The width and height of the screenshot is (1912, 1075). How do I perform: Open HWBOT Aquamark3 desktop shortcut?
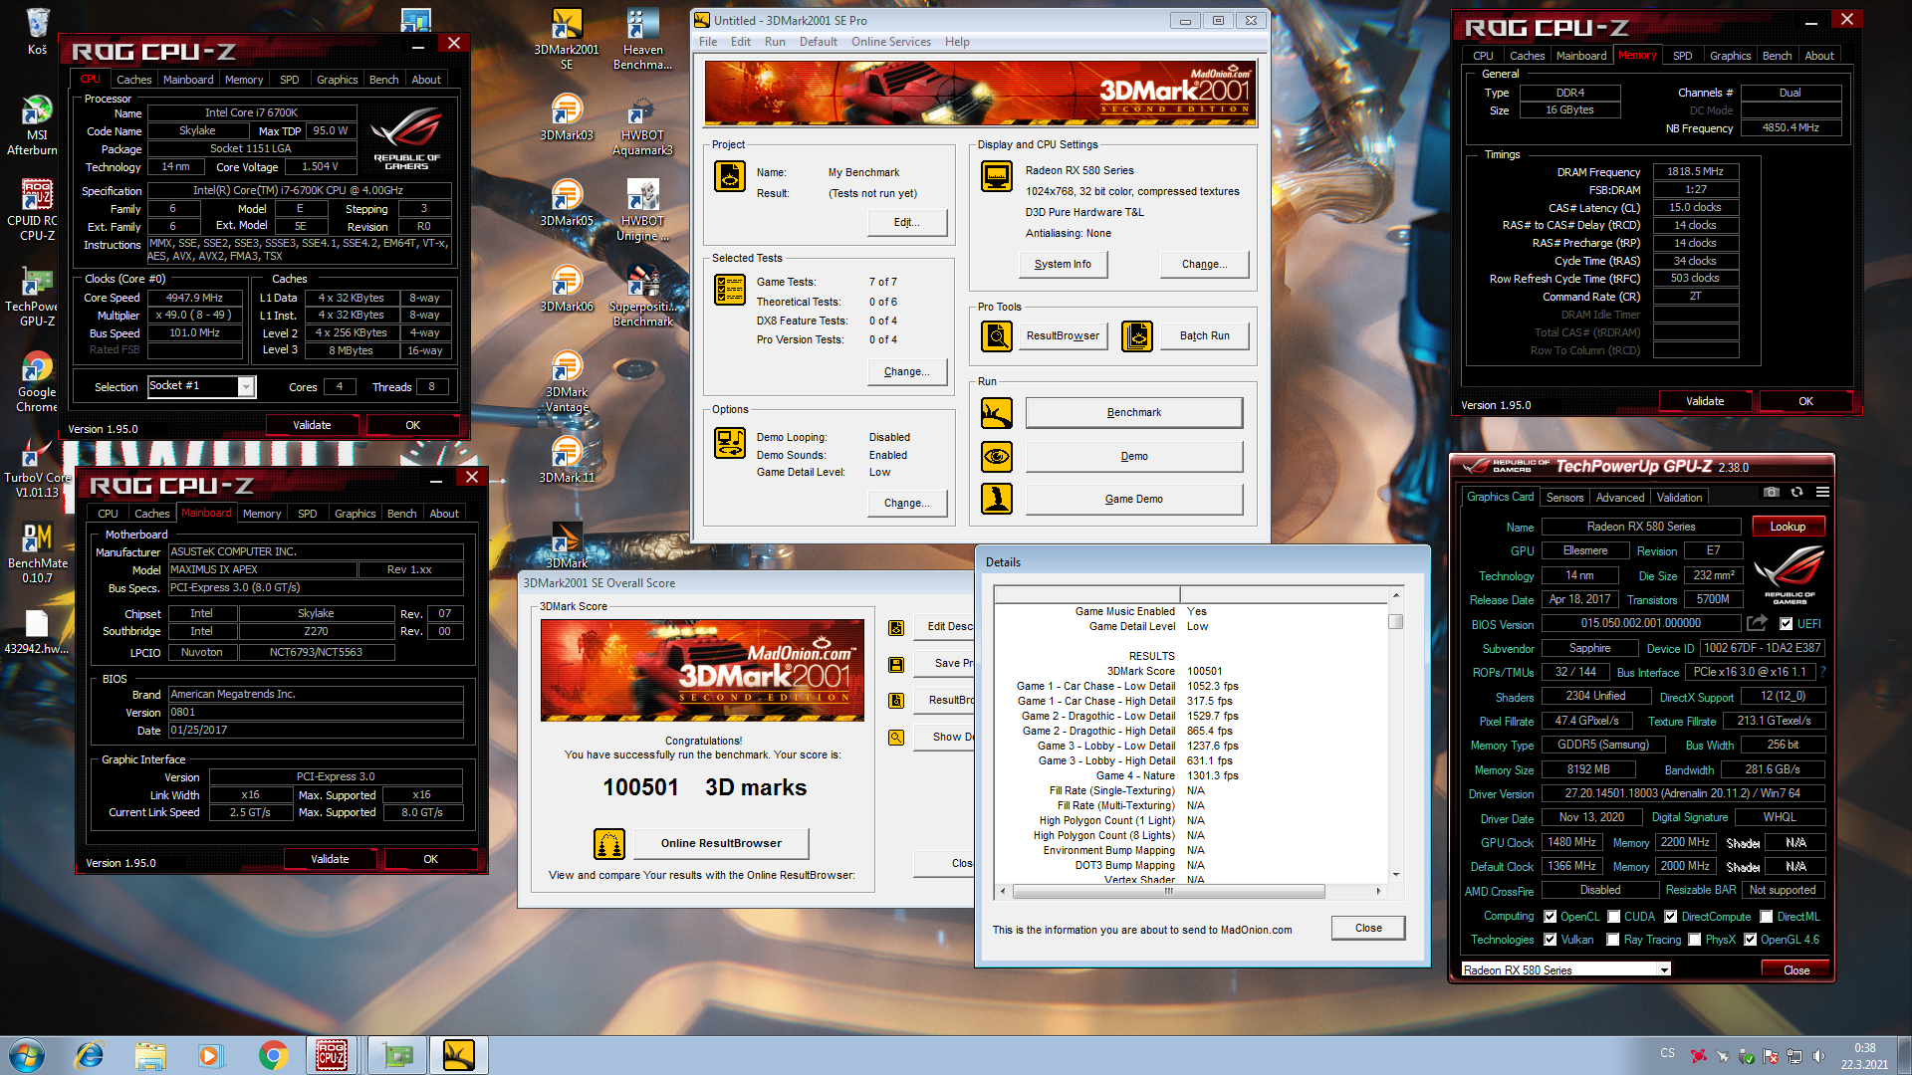[x=642, y=125]
